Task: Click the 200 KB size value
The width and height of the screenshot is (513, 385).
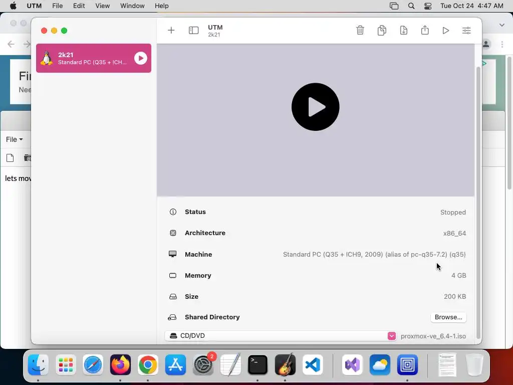Action: [x=455, y=297]
